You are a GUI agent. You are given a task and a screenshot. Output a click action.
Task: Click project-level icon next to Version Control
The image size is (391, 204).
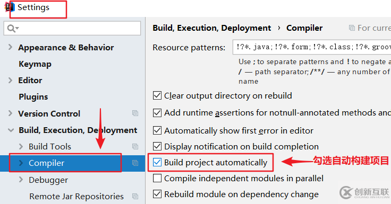pyautogui.click(x=135, y=113)
